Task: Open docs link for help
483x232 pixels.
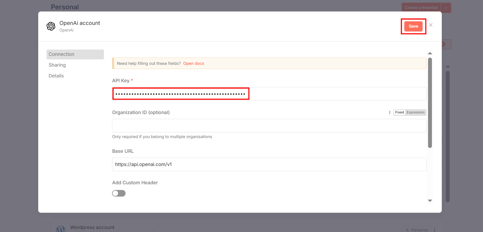Action: pos(193,64)
